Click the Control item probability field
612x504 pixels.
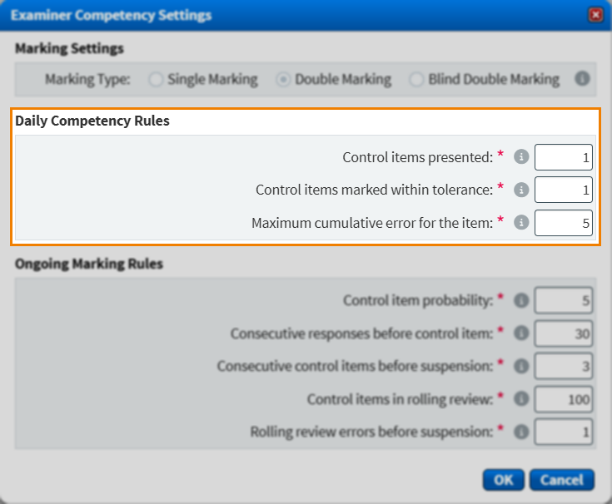click(x=563, y=301)
